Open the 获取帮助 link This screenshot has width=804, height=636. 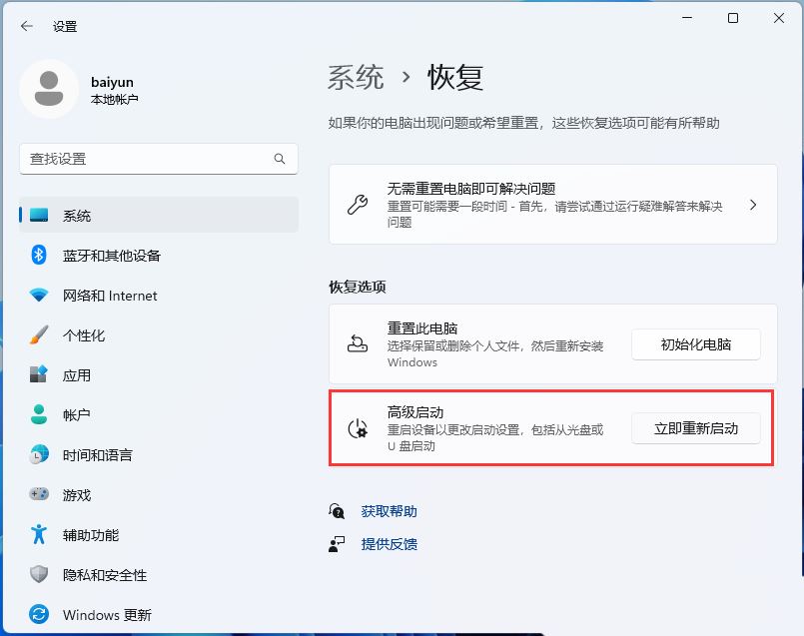[389, 510]
